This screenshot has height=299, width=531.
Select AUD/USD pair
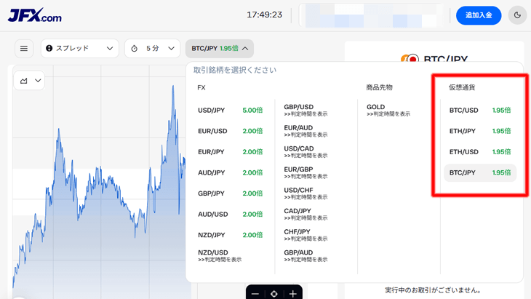click(231, 215)
